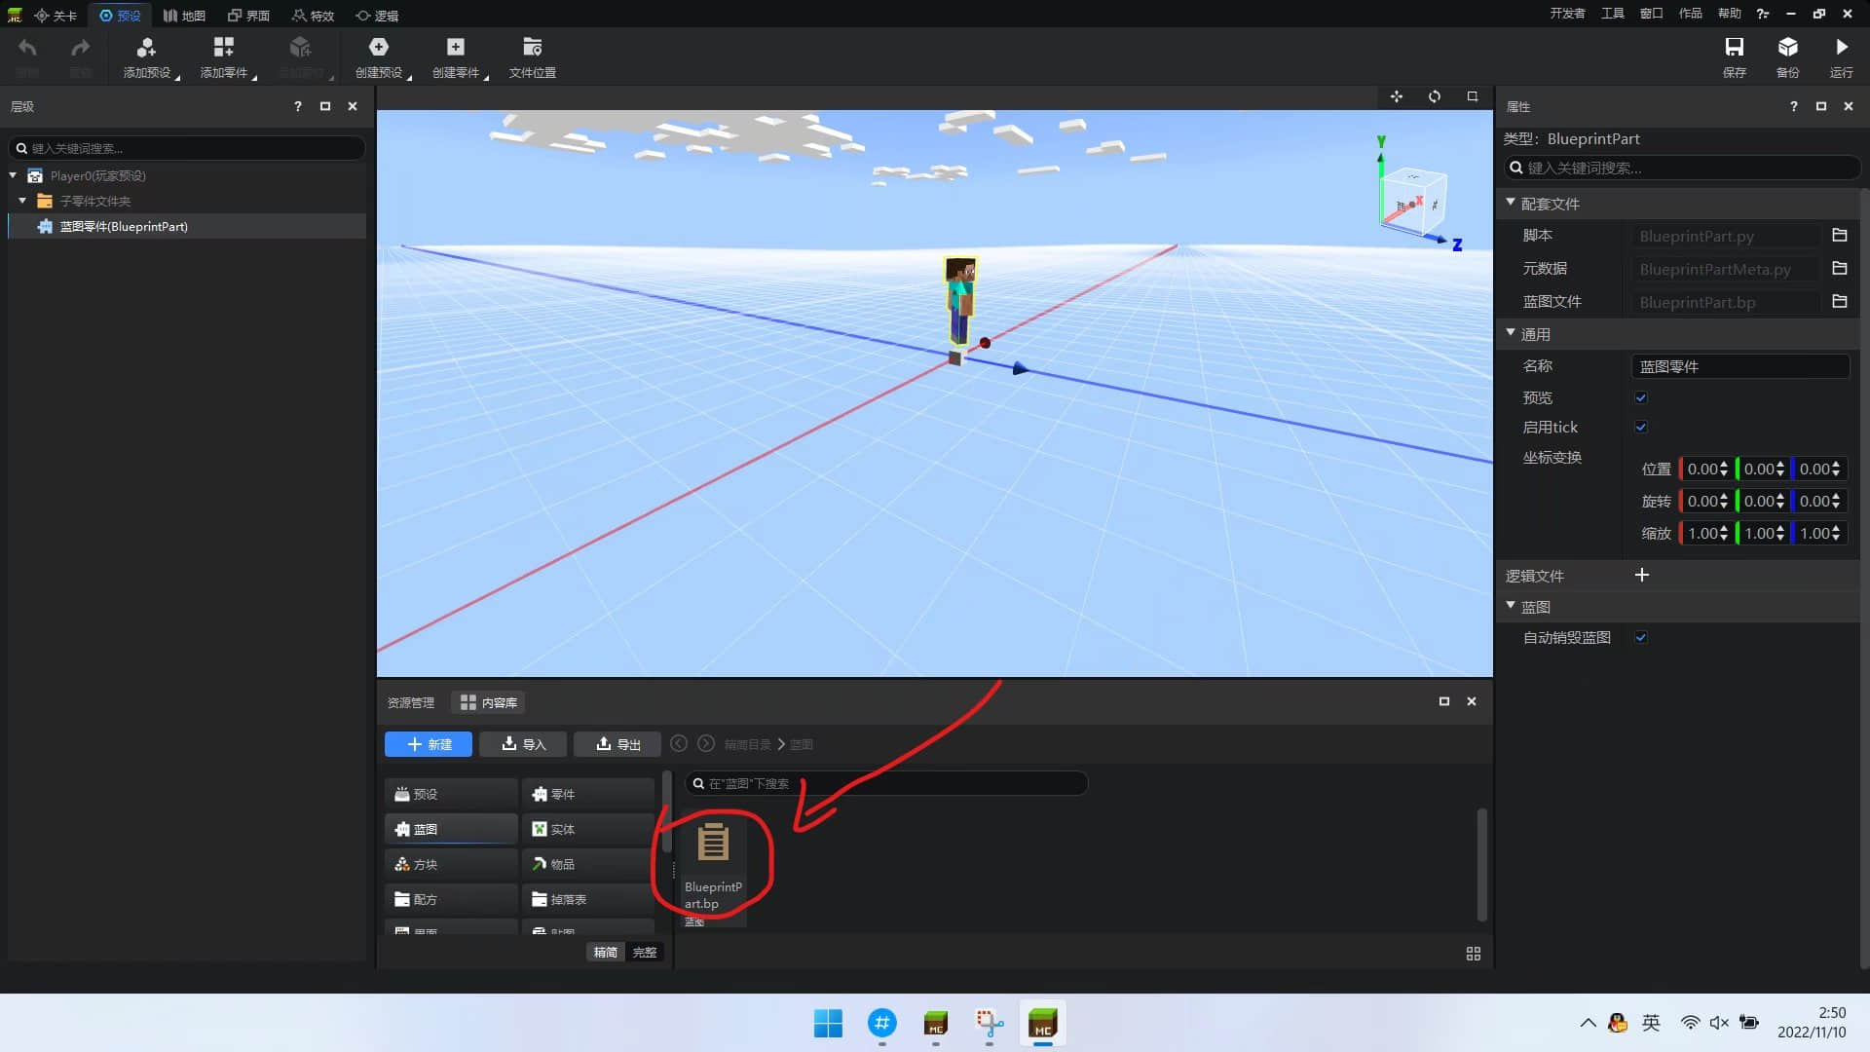Open Wi-Fi network tray icon

coord(1690,1023)
